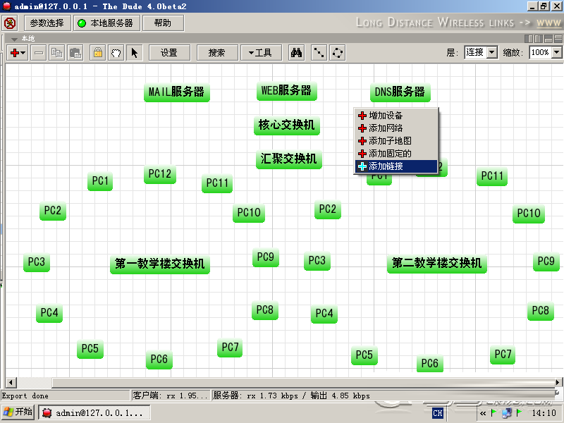Select the PC1 node beside PC12
The height and width of the screenshot is (423, 564).
tap(100, 181)
